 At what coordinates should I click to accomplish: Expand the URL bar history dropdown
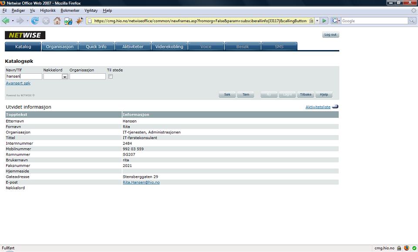(x=317, y=21)
